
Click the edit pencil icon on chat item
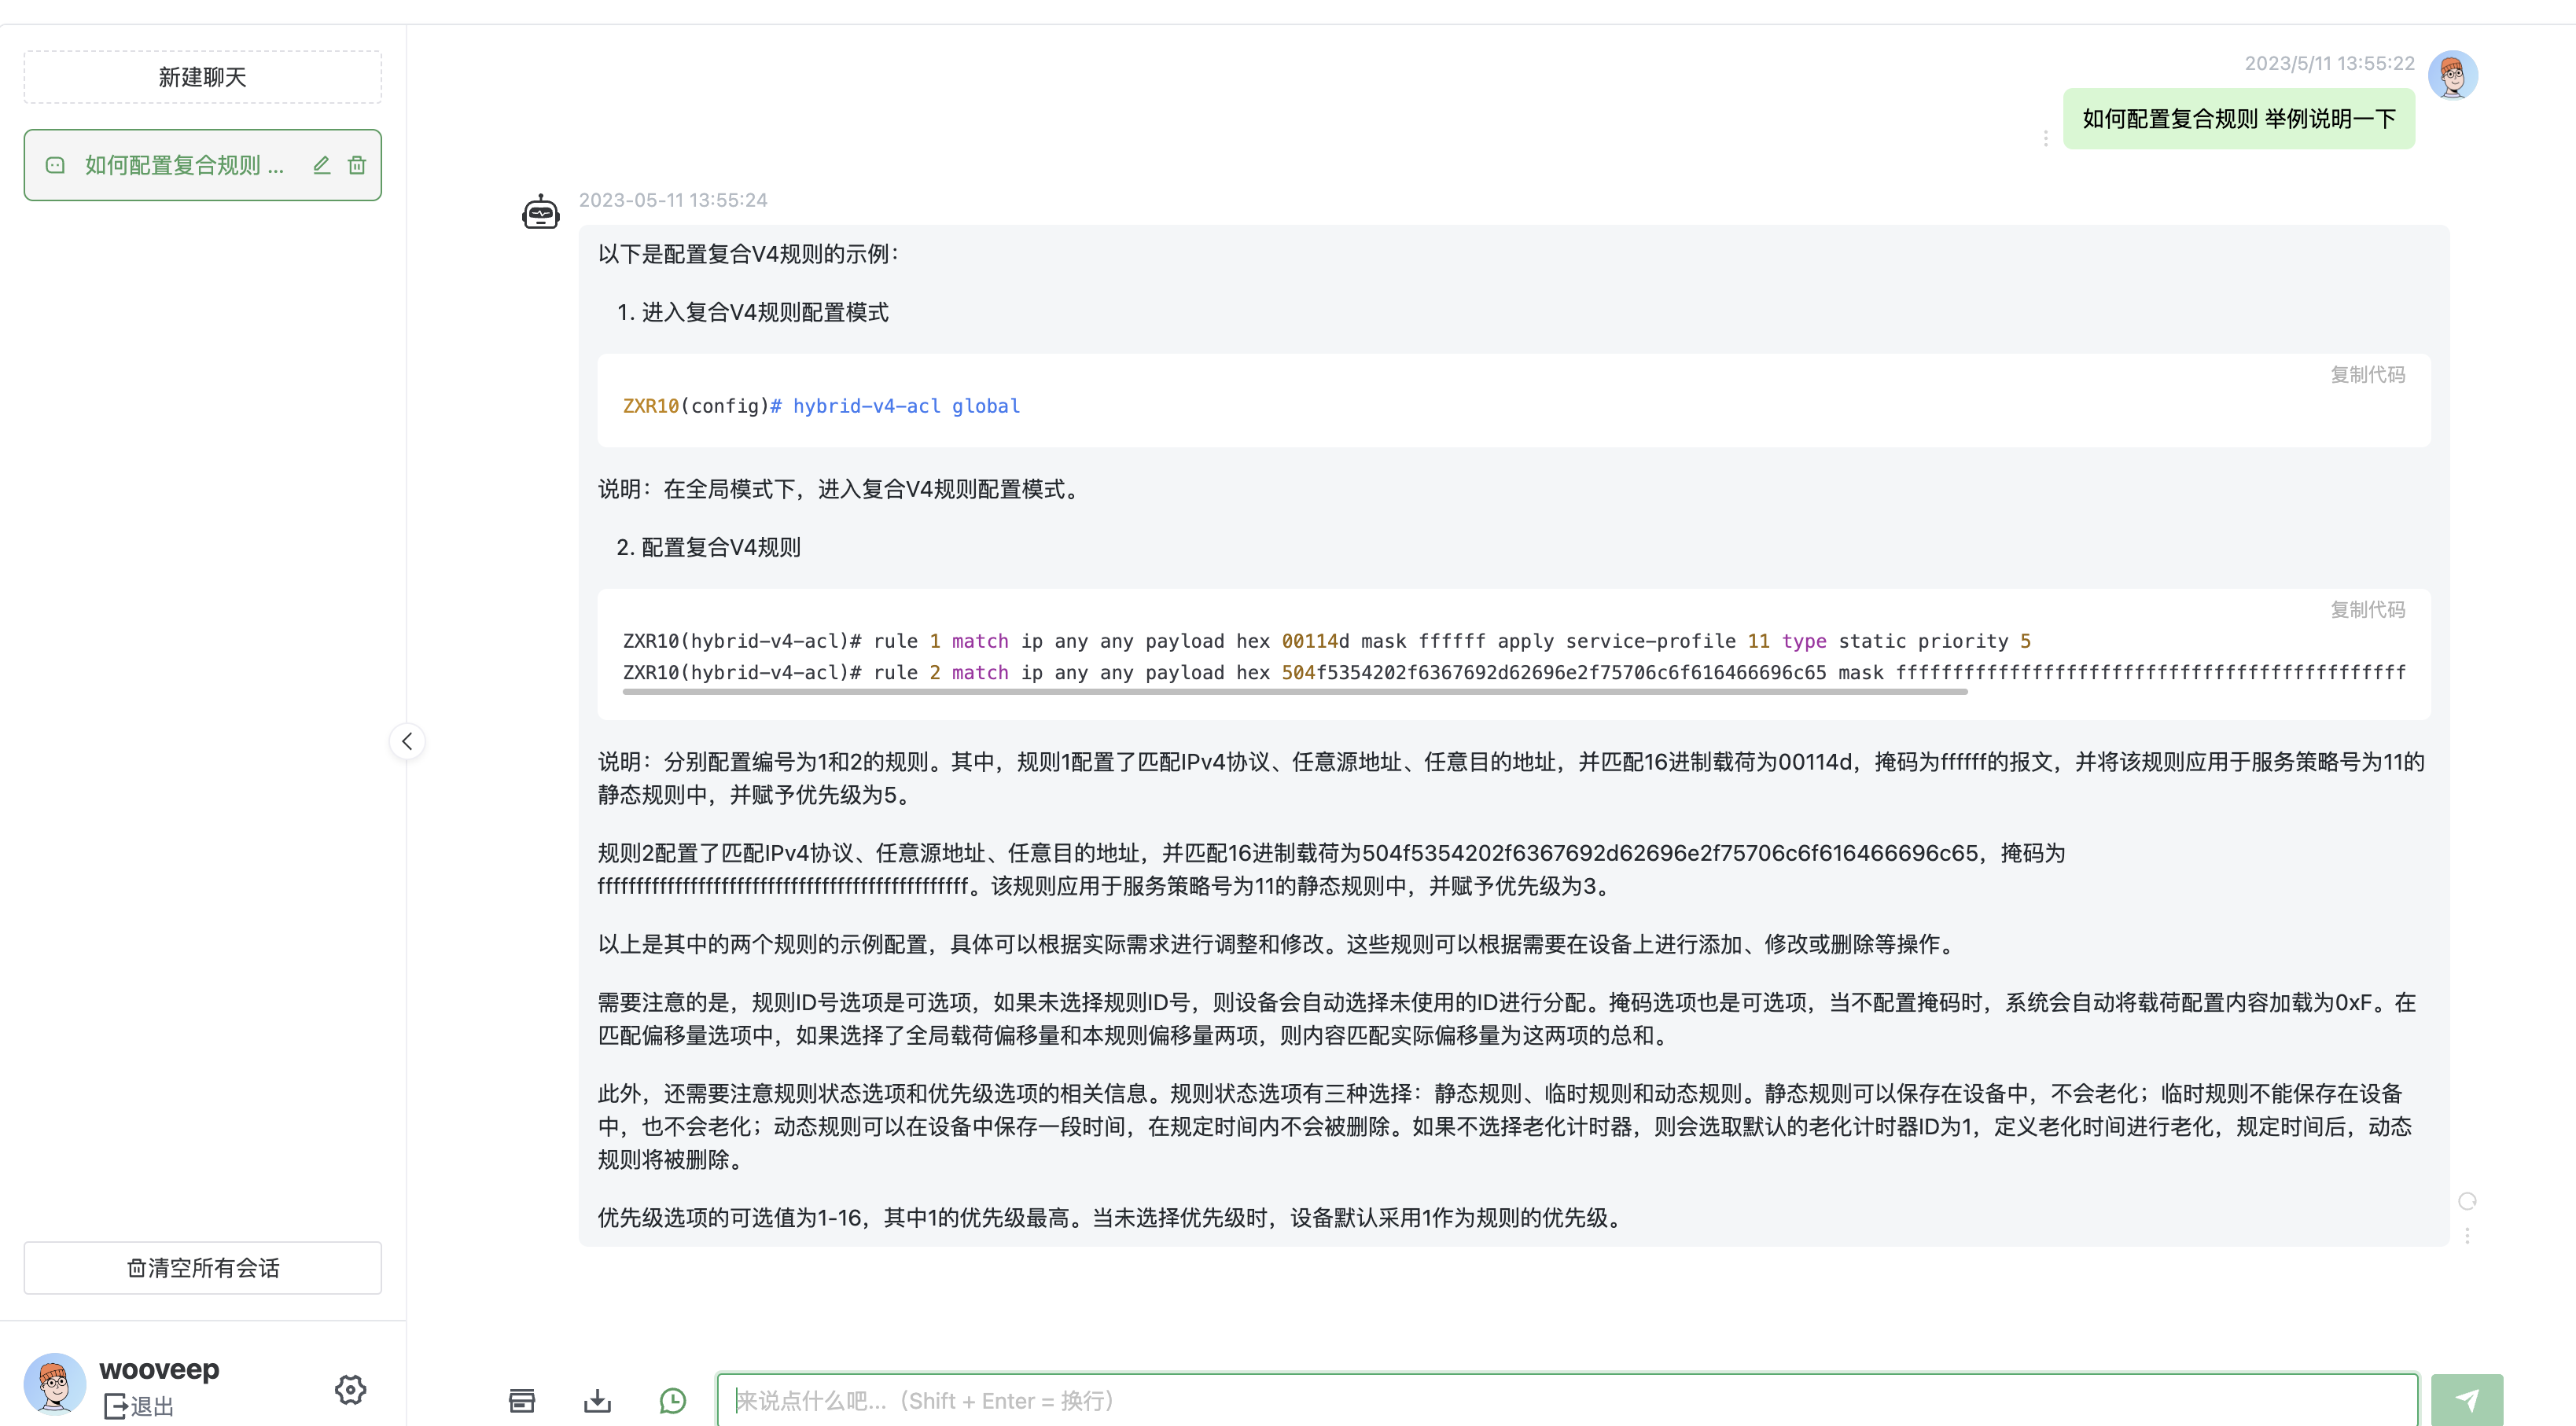coord(321,165)
